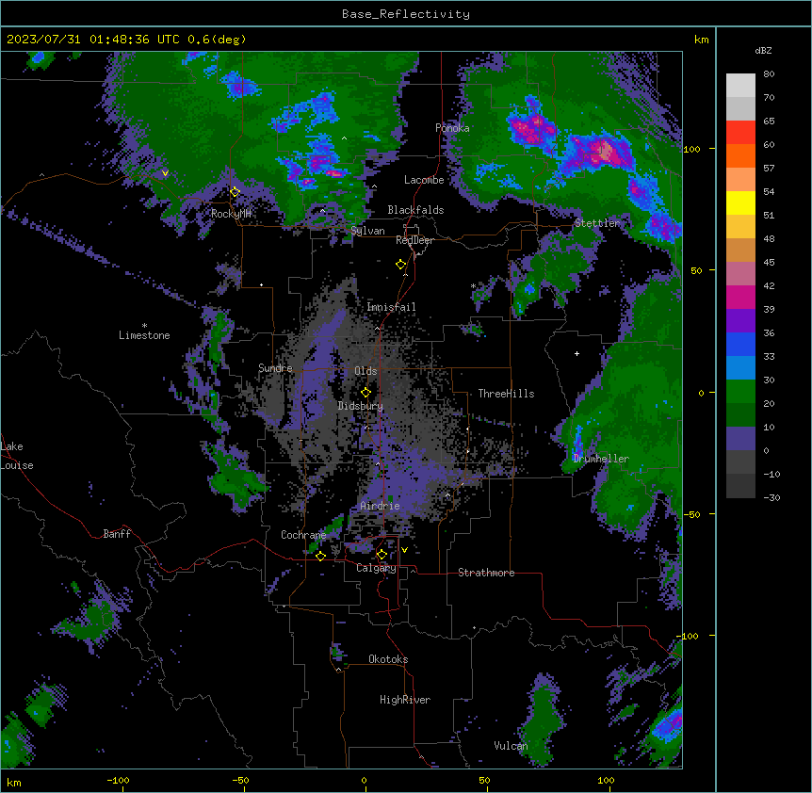Image resolution: width=812 pixels, height=793 pixels.
Task: Pick the magenta swatch in dBZ legend
Action: [x=740, y=297]
